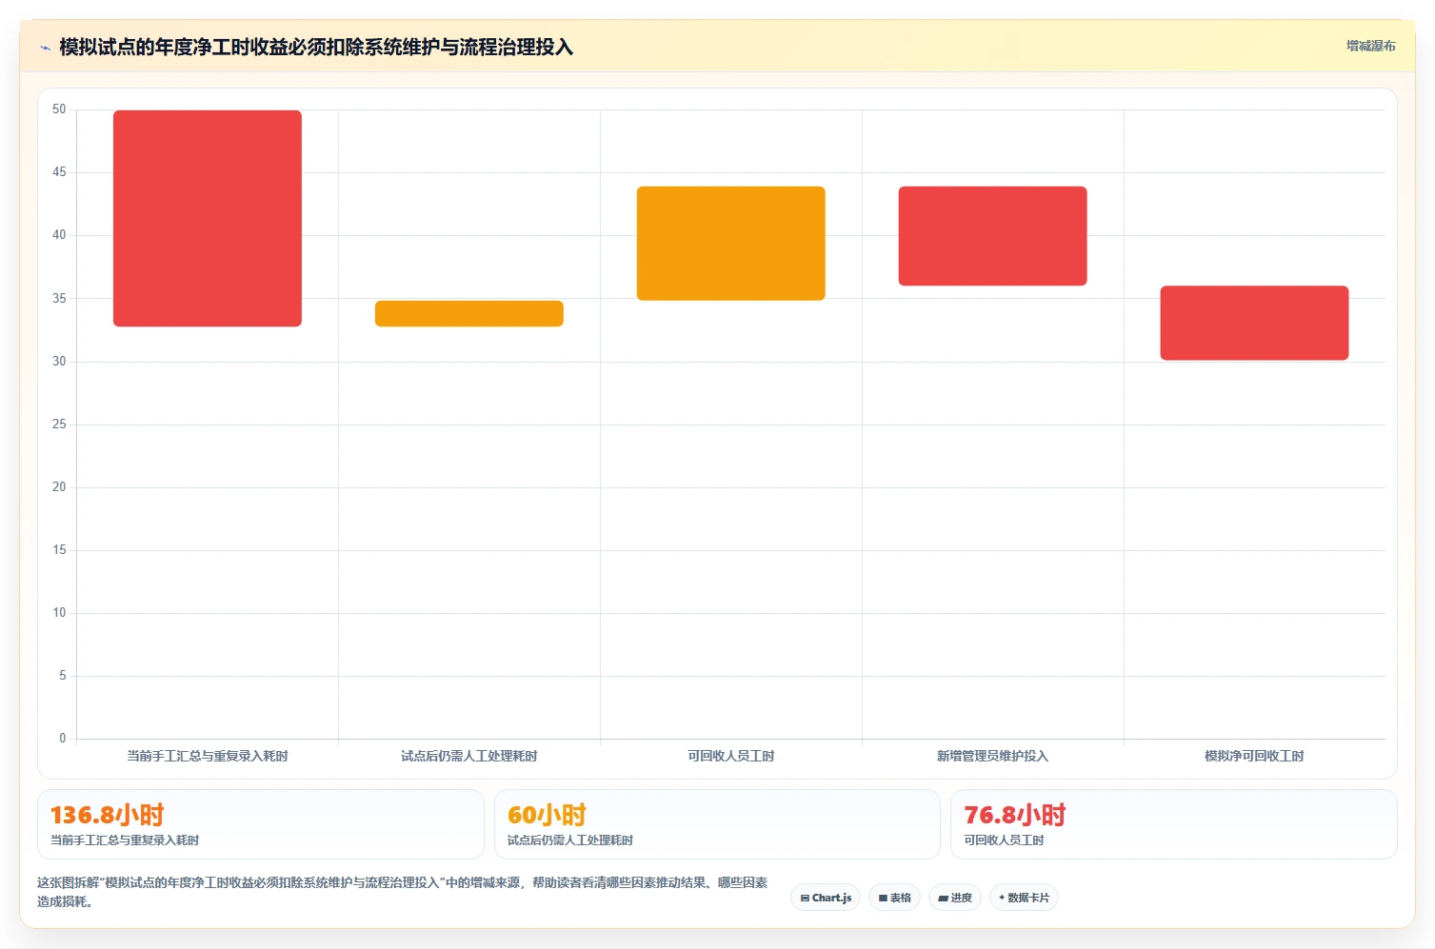Click the axis label 可回收人员工时
Screen dimensions: 1435x949
(731, 756)
